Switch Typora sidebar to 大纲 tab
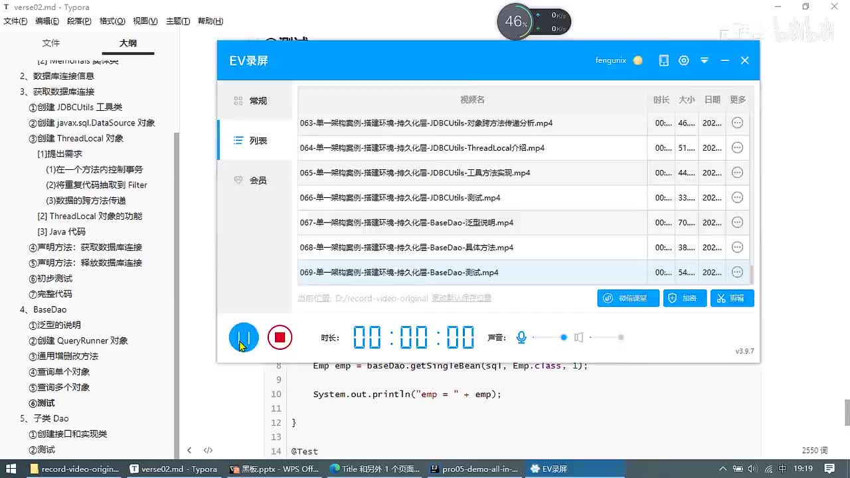This screenshot has width=850, height=478. pyautogui.click(x=128, y=43)
